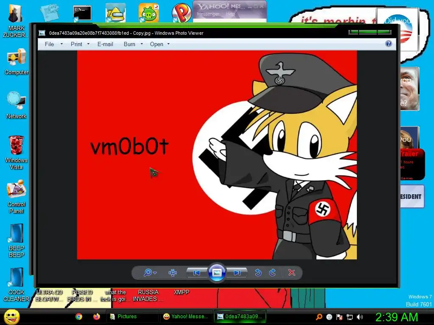Select the sticky notes desktop icon
The width and height of the screenshot is (434, 325).
coord(49,12)
